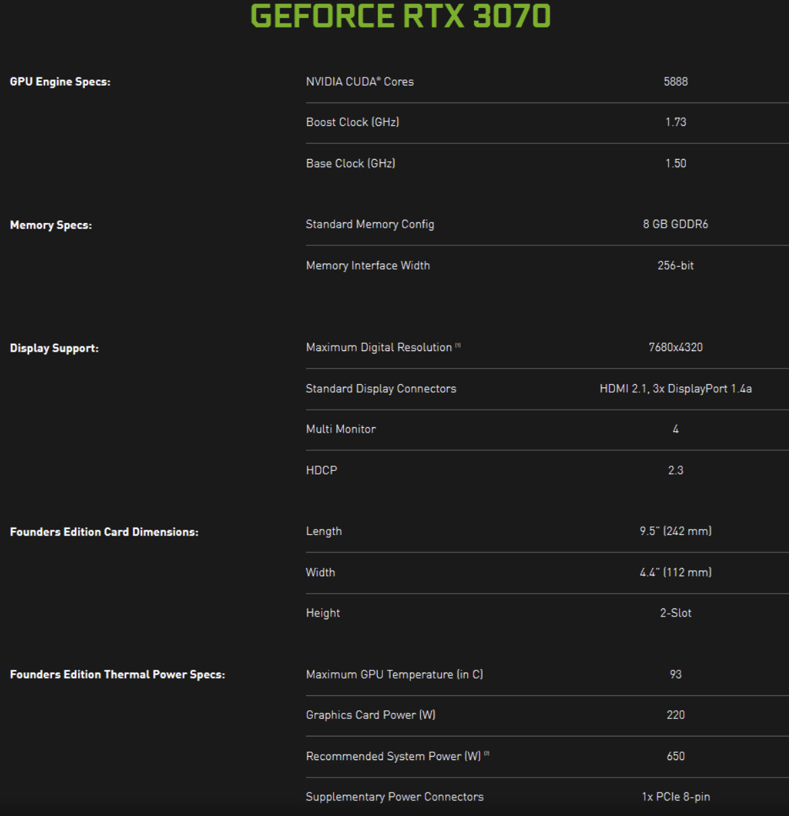This screenshot has height=816, width=789.
Task: Click Founders Edition Thermal Power Specs label
Action: point(117,674)
